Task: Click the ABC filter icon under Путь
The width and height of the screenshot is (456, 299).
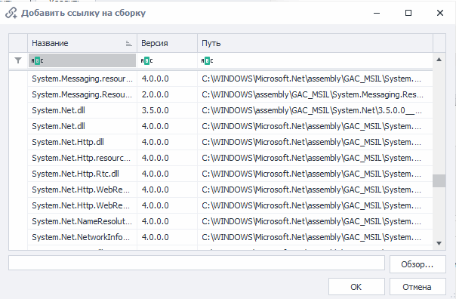Action: pyautogui.click(x=207, y=61)
